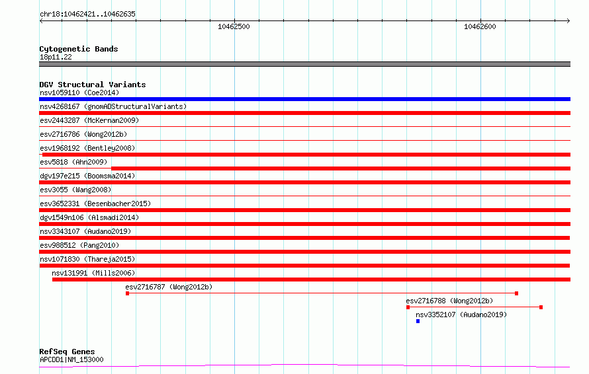589x374 pixels.
Task: Open variant nsv3352107 (Audano2019) label
Action: coord(461,315)
